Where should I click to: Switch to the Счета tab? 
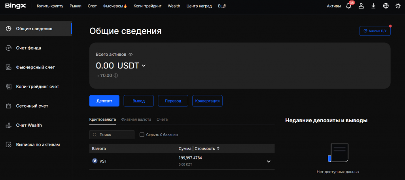pyautogui.click(x=162, y=119)
